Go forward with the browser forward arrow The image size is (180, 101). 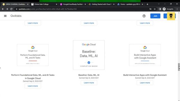tap(7, 9)
